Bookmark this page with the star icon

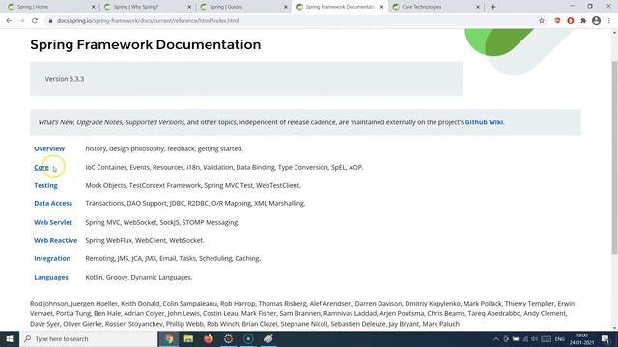542,21
